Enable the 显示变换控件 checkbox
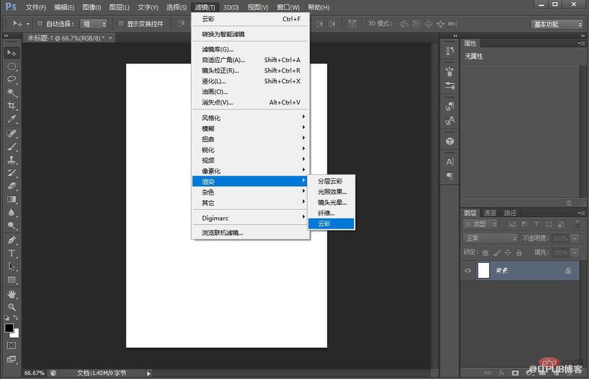The width and height of the screenshot is (589, 379). (120, 24)
